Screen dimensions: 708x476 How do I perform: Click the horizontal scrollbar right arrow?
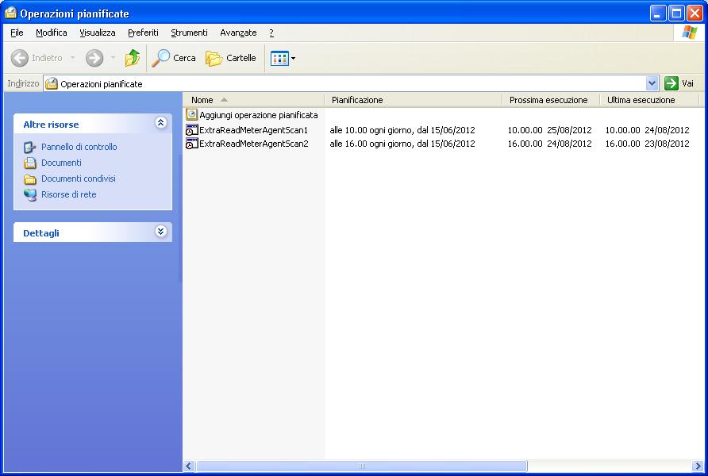(x=699, y=466)
